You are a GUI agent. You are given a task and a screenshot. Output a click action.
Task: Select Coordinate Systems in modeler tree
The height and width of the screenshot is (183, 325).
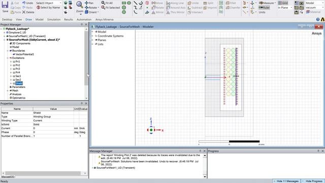coord(111,36)
